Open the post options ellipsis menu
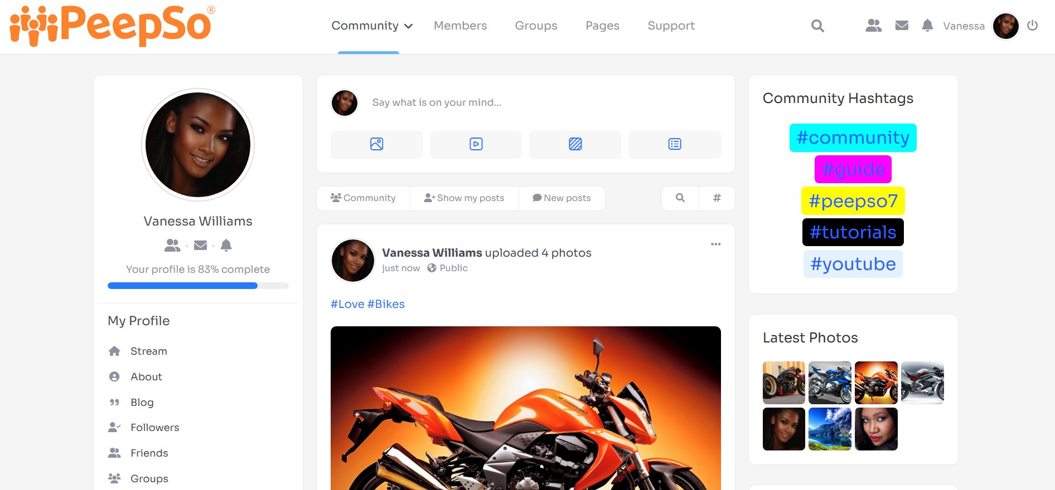 715,244
